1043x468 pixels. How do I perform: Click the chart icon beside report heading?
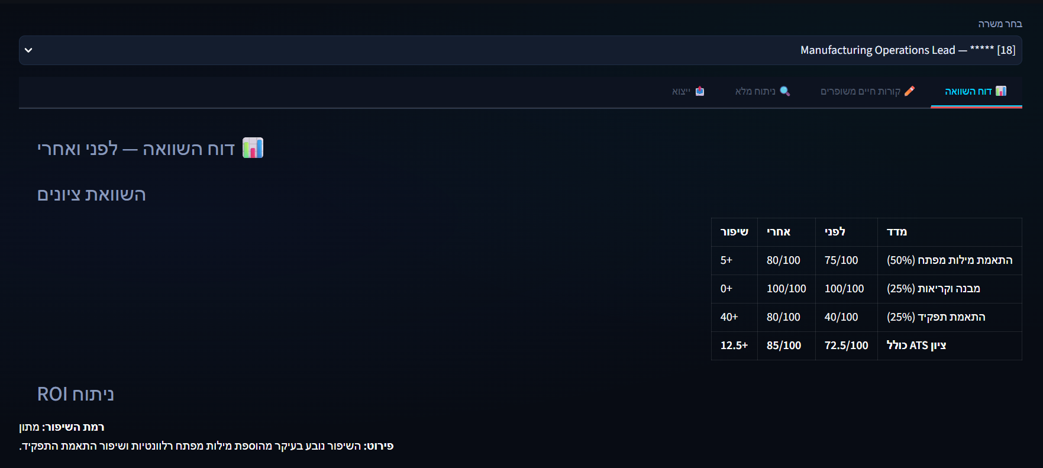click(x=253, y=148)
